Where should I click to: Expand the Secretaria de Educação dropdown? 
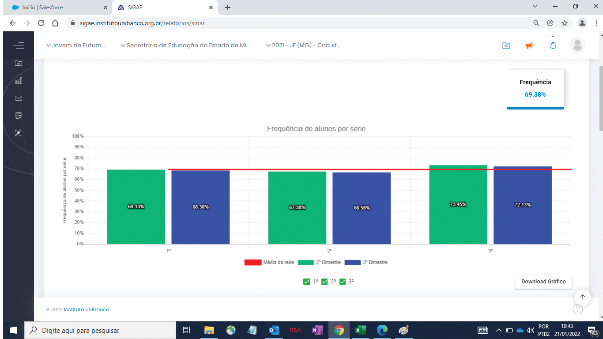(185, 45)
